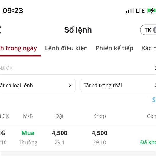Switch to Lệnh điều kiện tab
The width and height of the screenshot is (156, 156).
tap(66, 48)
